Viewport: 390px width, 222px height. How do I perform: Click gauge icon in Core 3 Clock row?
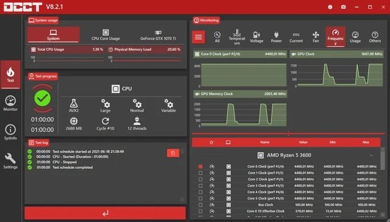pyautogui.click(x=212, y=185)
